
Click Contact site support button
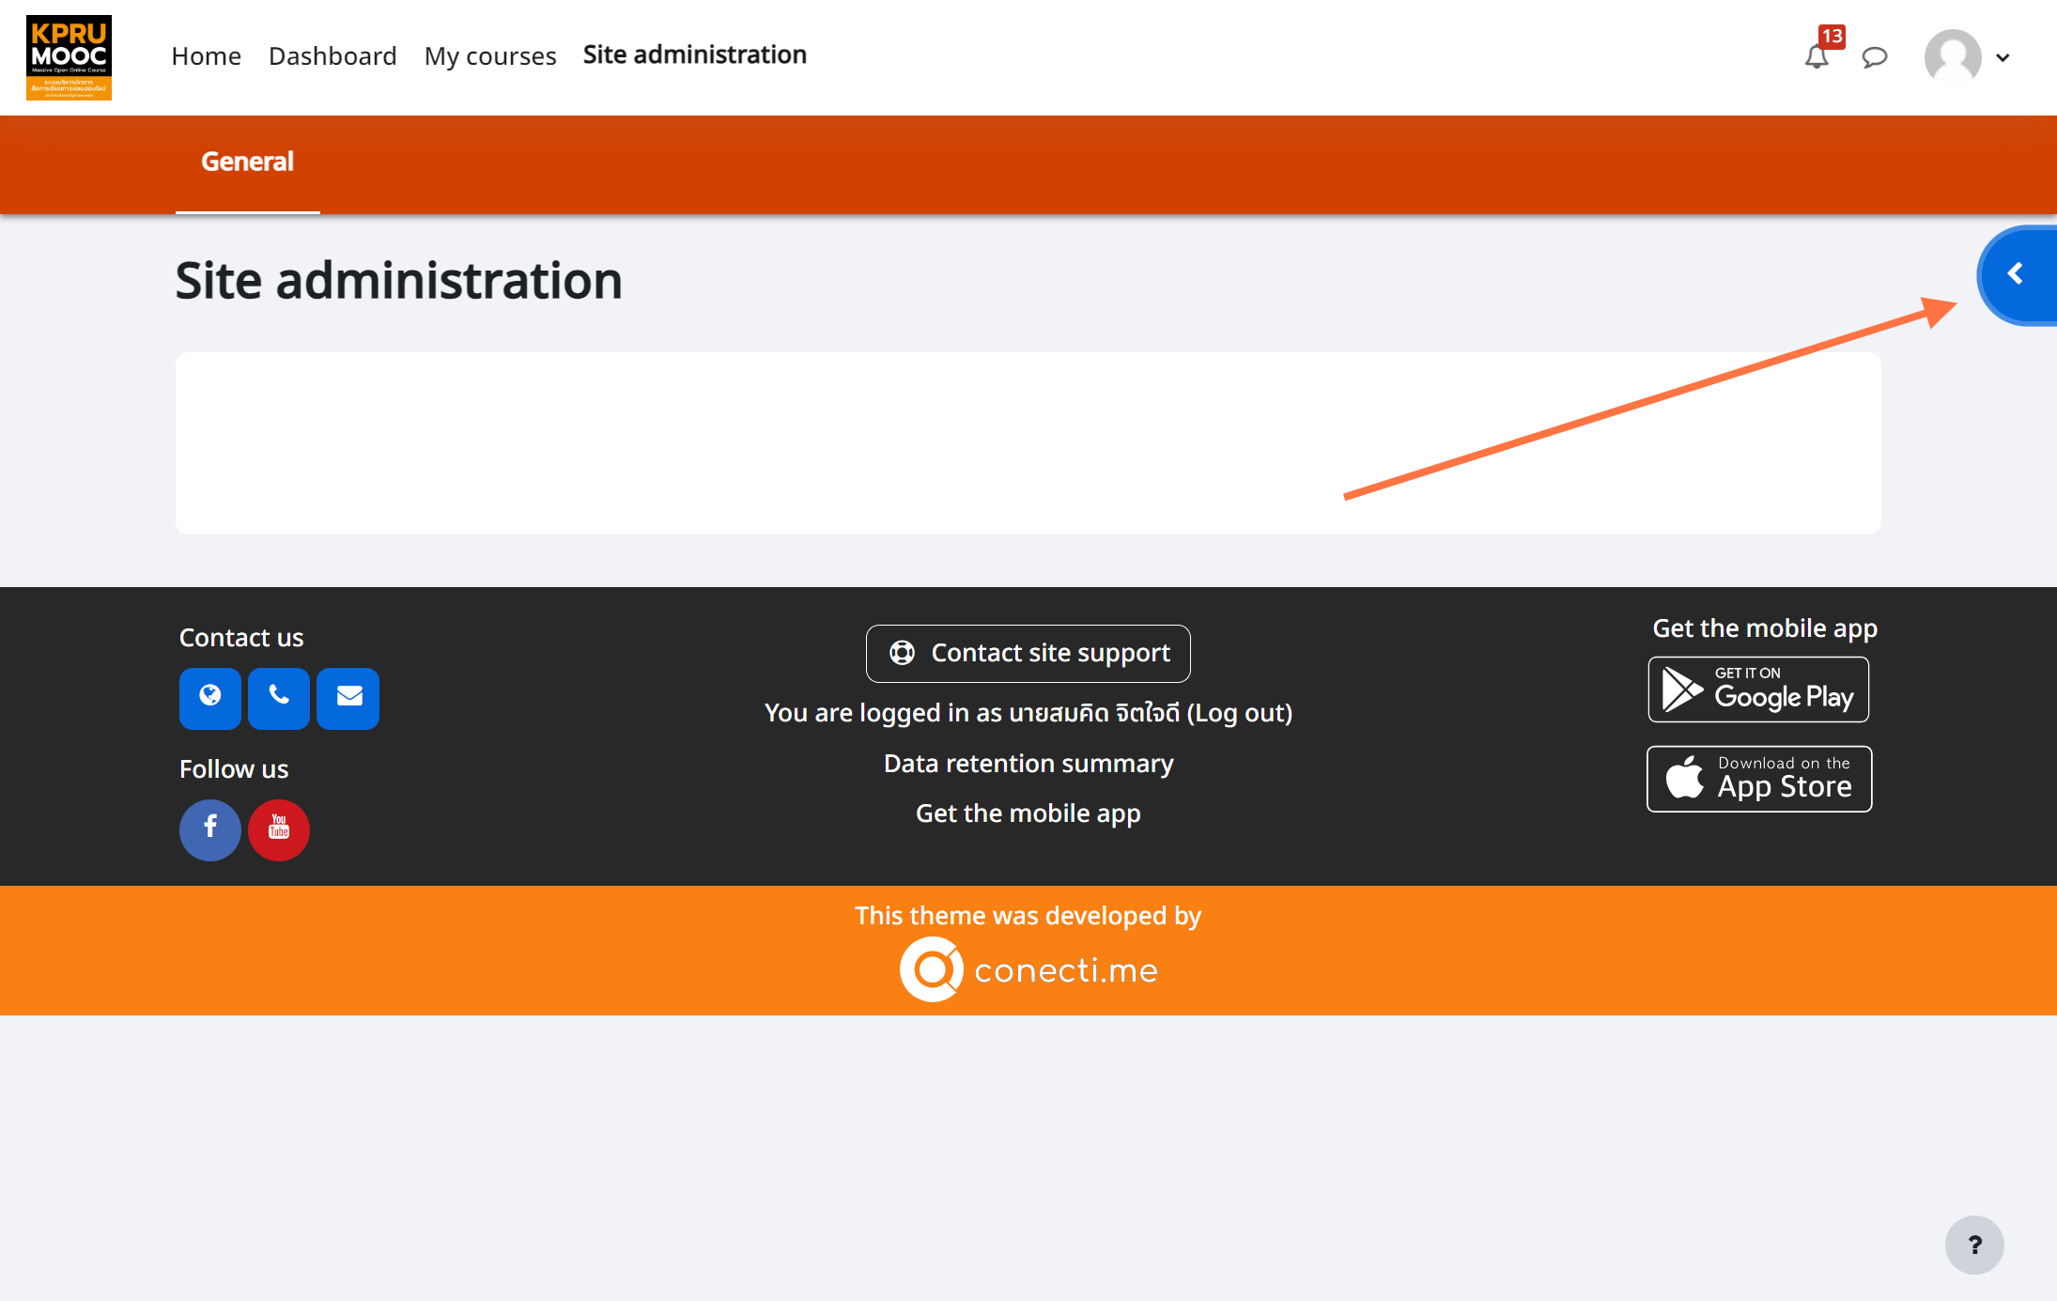pyautogui.click(x=1028, y=654)
